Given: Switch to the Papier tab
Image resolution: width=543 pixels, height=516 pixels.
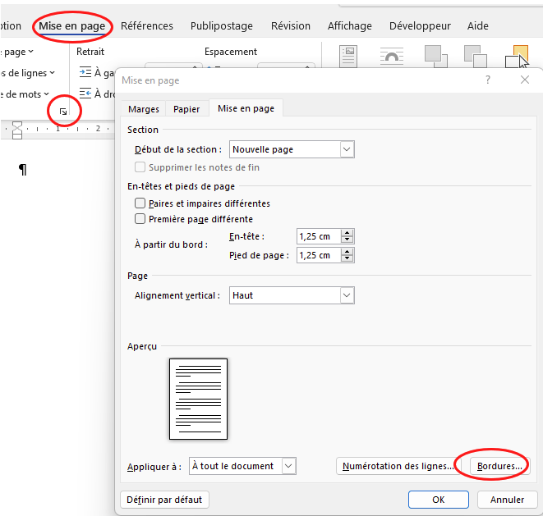Looking at the screenshot, I should click(186, 109).
